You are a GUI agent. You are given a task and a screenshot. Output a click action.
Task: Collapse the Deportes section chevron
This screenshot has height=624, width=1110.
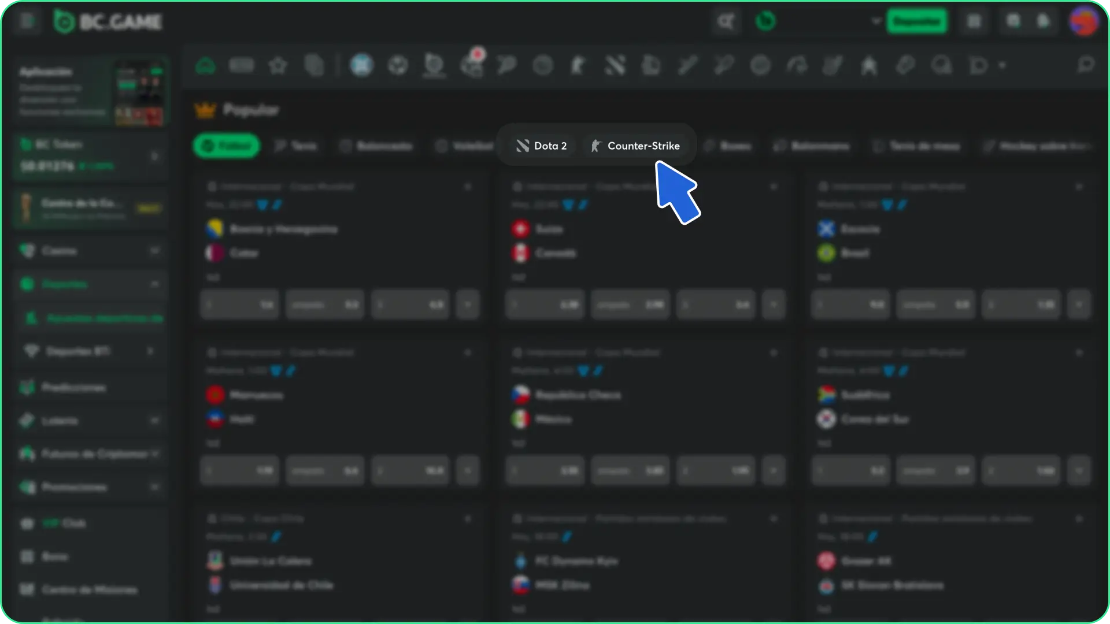[155, 284]
